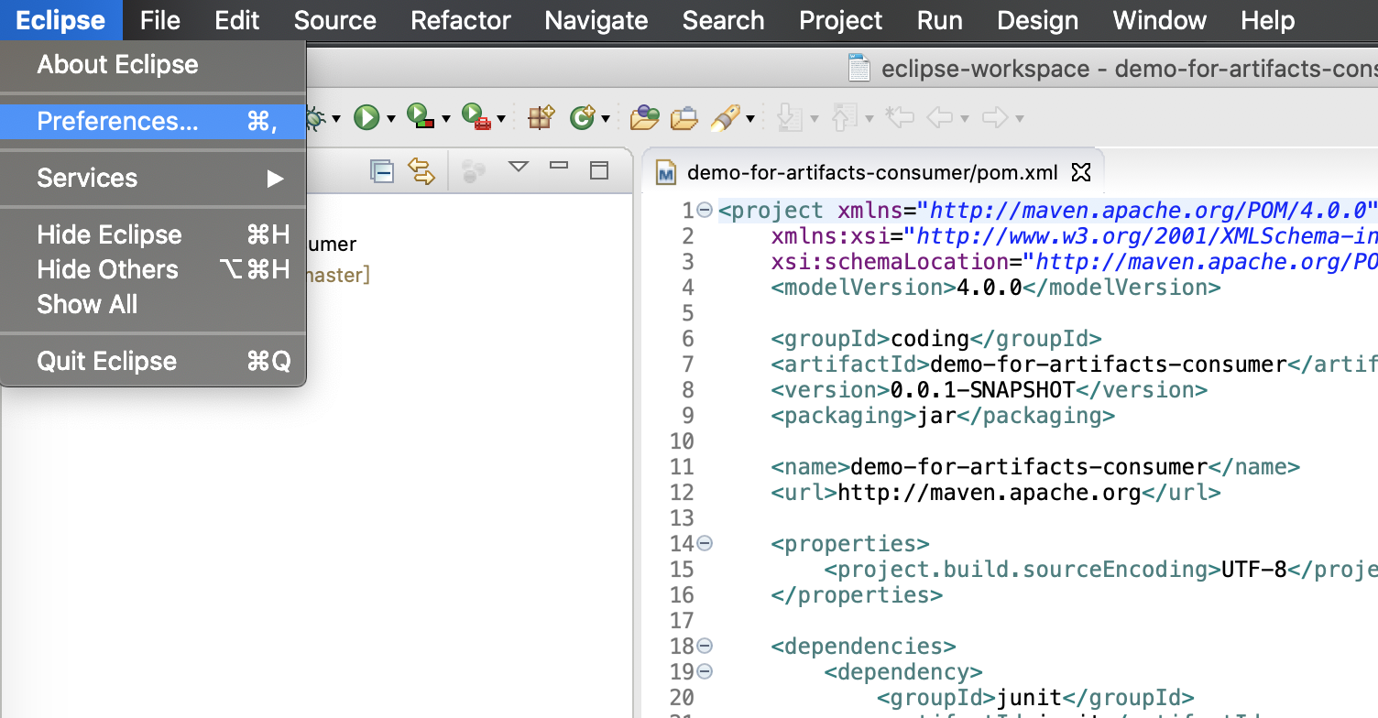Open the Window menu
This screenshot has height=718, width=1378.
(1160, 20)
